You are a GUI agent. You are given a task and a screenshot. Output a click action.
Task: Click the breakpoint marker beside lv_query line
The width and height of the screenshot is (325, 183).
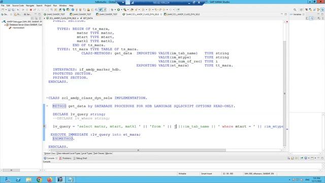pos(44,127)
